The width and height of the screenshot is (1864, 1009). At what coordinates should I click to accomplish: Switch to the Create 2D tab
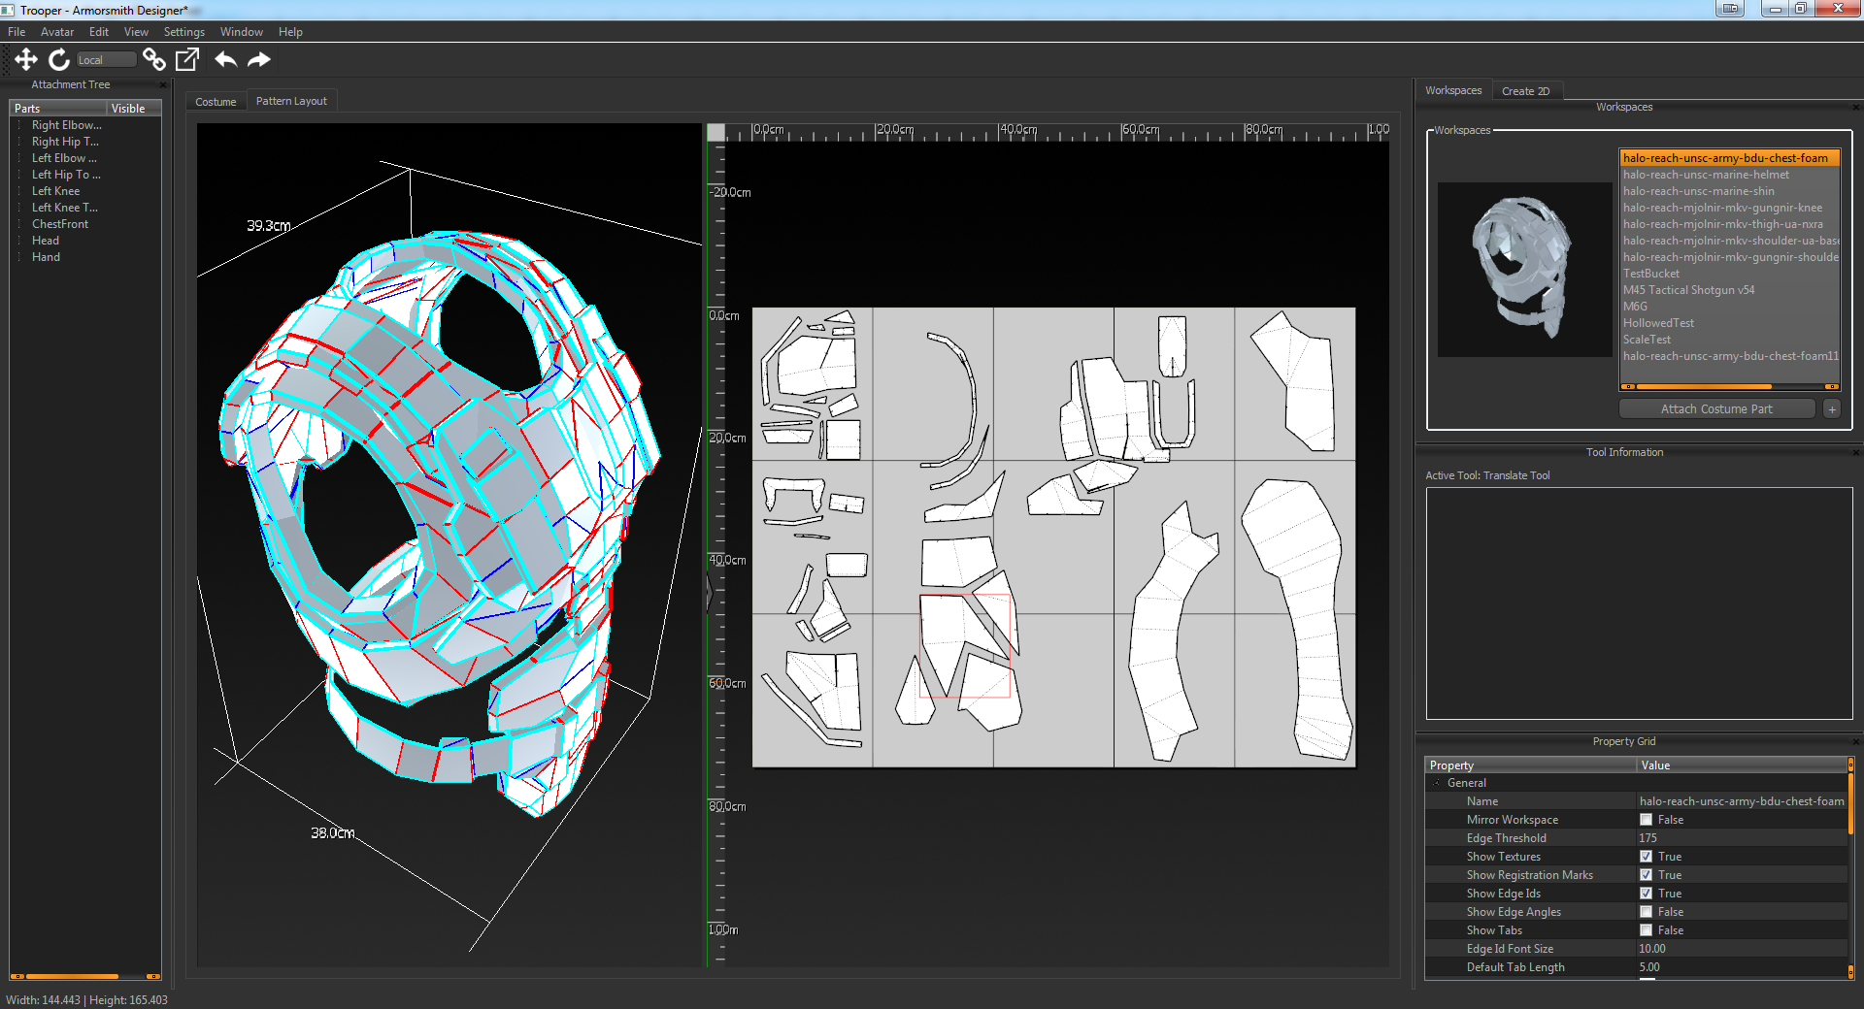coord(1525,91)
